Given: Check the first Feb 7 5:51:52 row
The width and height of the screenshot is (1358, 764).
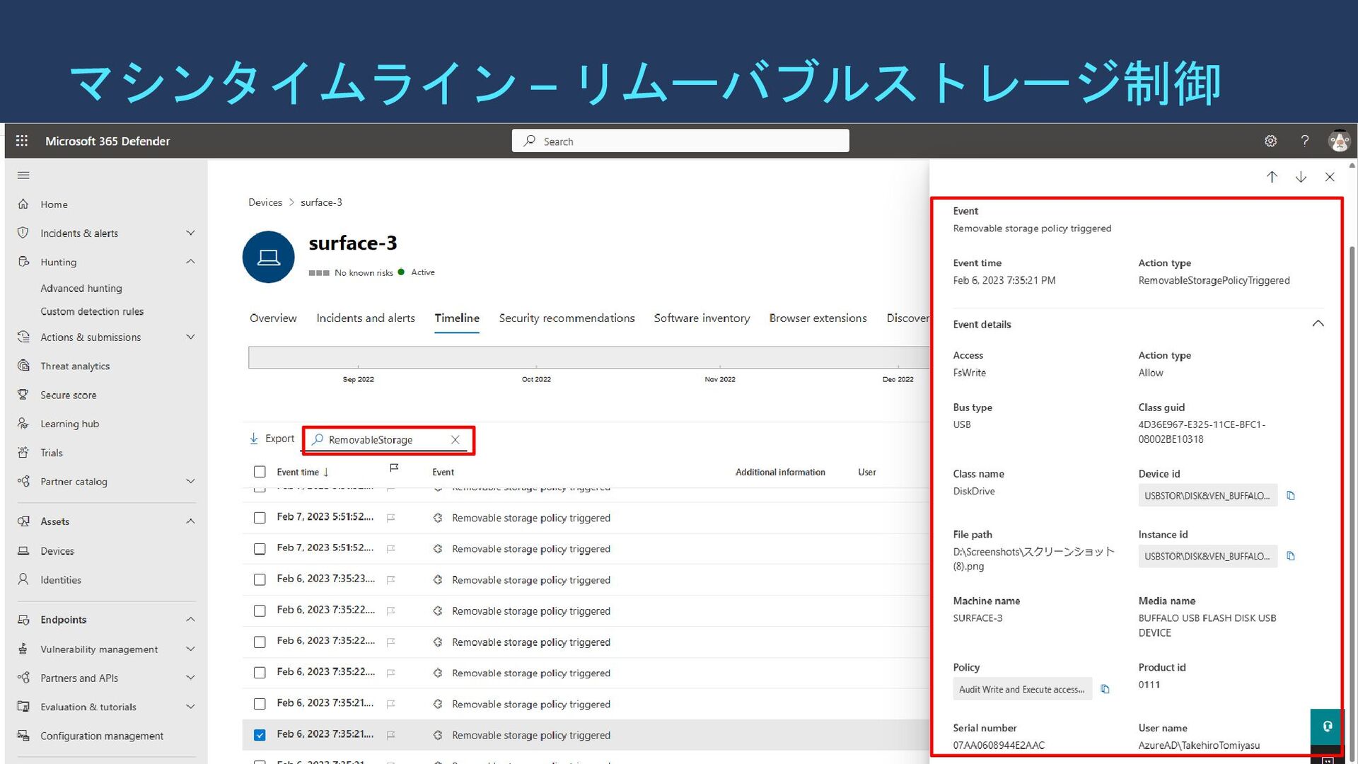Looking at the screenshot, I should pos(260,518).
